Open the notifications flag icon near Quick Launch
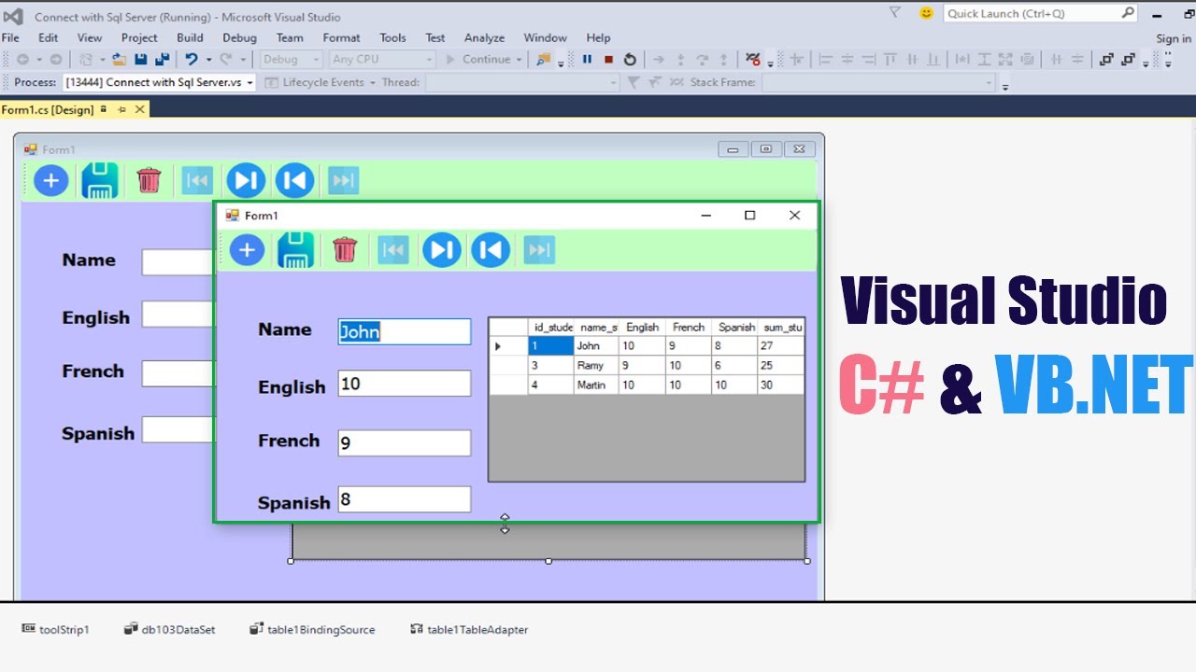Screen dimensions: 1196x672 click(x=894, y=13)
